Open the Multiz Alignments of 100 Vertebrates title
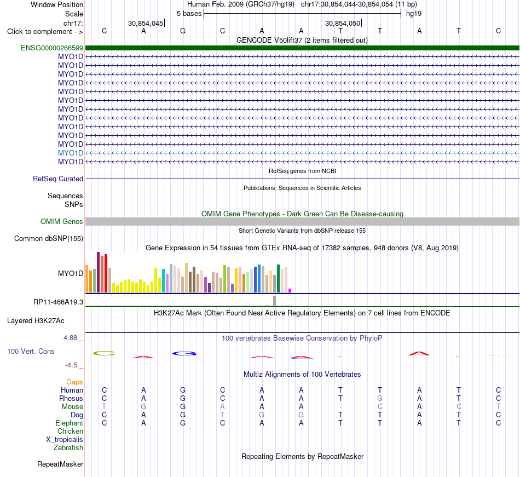The image size is (520, 477). point(302,375)
